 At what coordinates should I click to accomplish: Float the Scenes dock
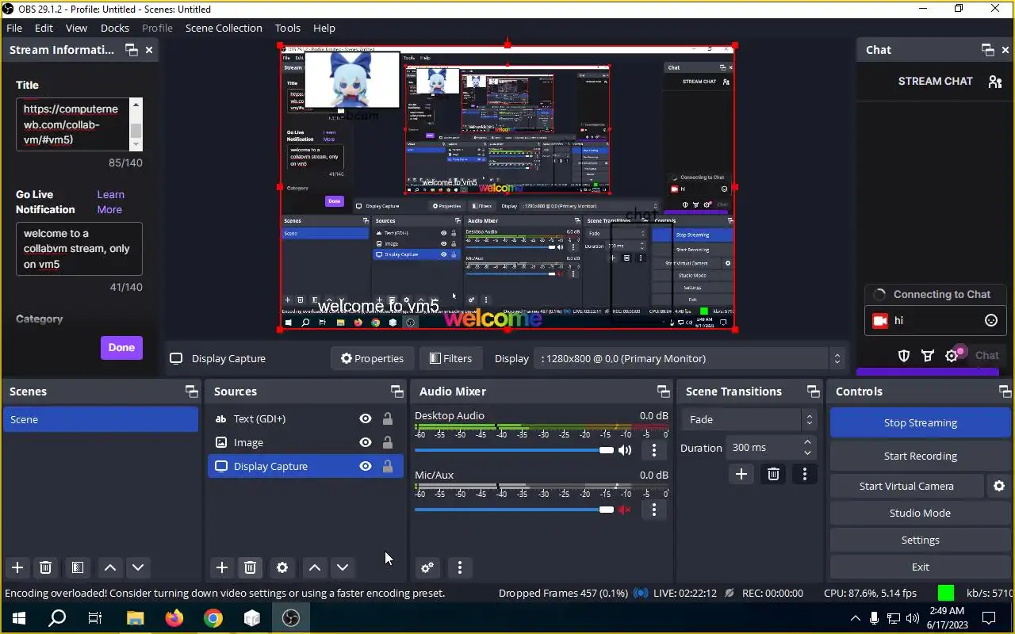[x=191, y=391]
